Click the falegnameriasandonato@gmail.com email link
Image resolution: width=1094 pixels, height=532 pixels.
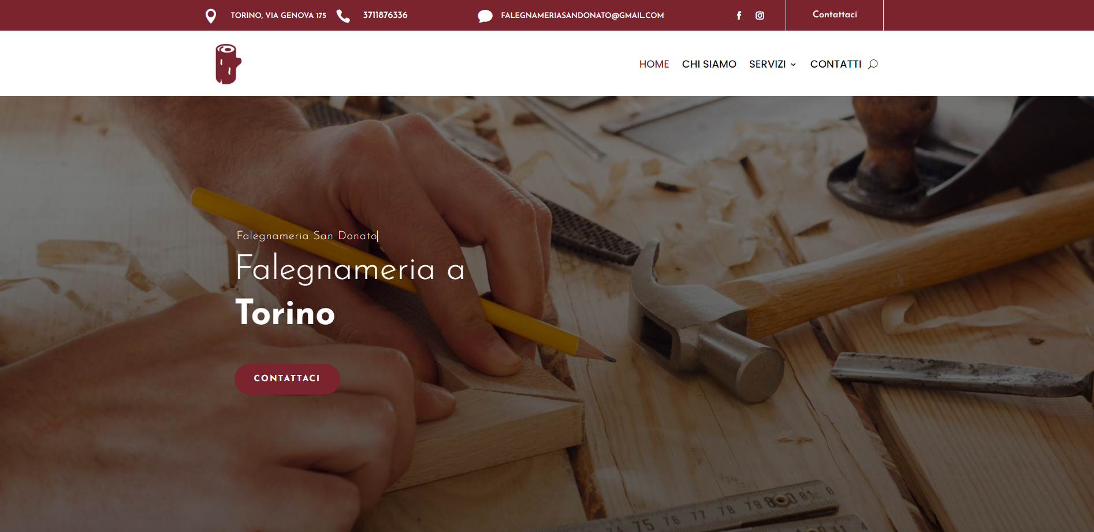point(582,16)
